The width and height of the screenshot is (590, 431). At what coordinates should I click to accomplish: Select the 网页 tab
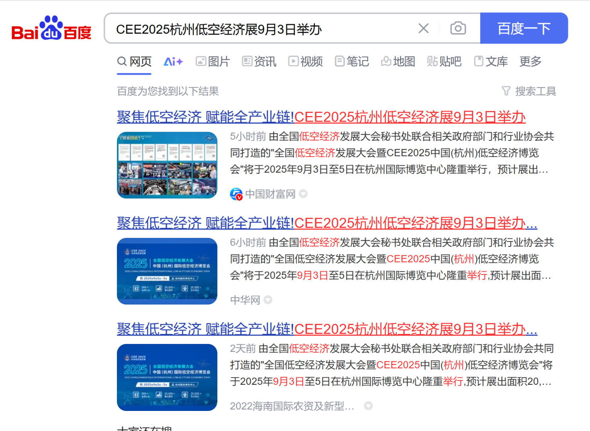(x=134, y=62)
